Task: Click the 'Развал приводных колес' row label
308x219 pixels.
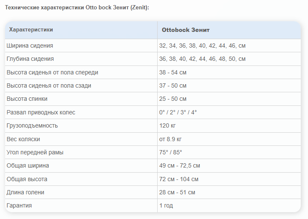Action: click(41, 112)
